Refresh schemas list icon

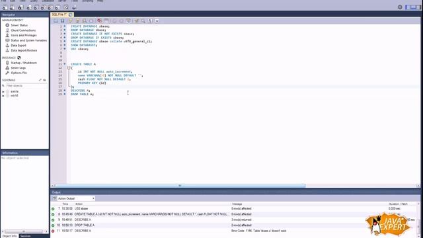pos(44,80)
